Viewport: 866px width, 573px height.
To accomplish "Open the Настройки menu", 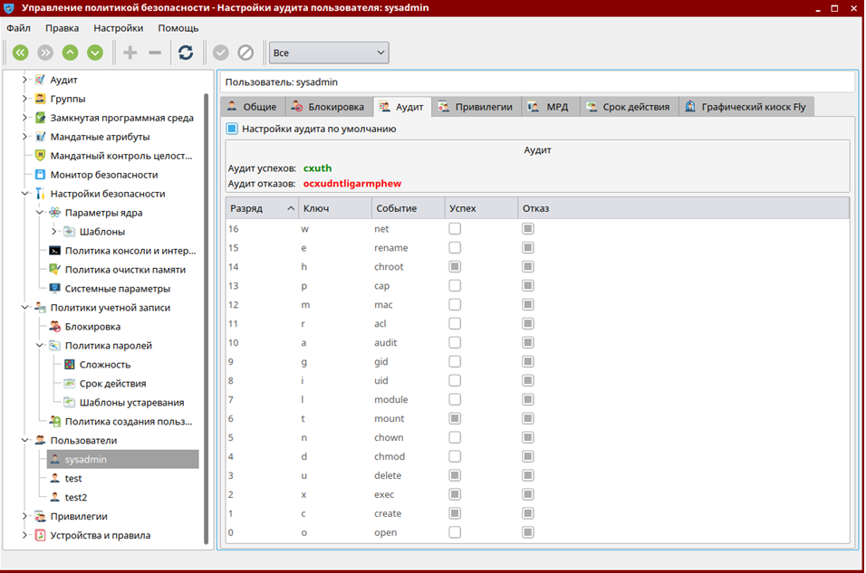I will (x=118, y=28).
